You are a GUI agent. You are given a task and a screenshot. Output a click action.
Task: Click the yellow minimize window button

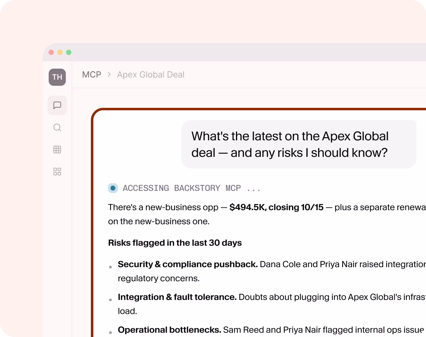(x=60, y=52)
